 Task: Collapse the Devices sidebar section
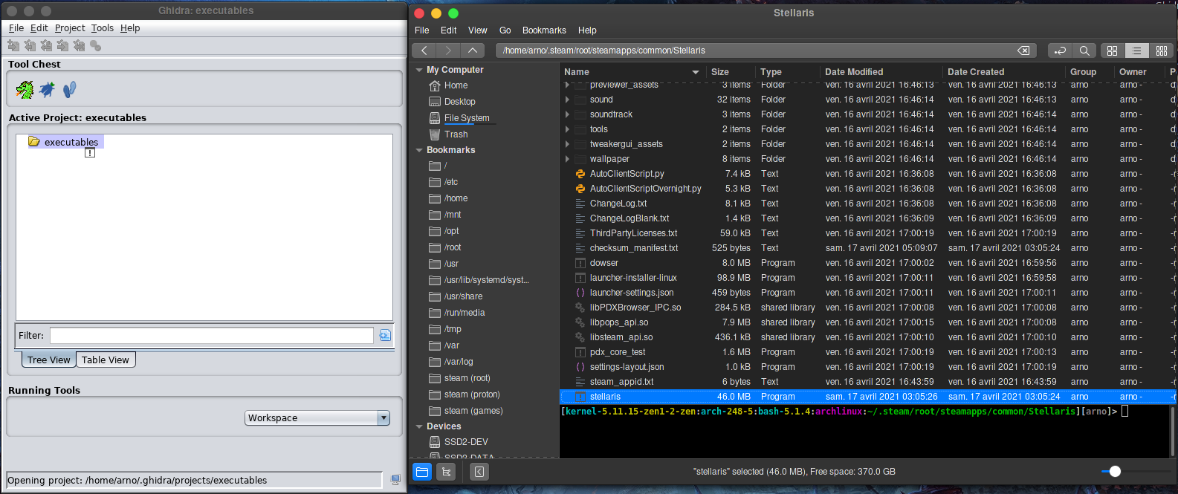[419, 426]
